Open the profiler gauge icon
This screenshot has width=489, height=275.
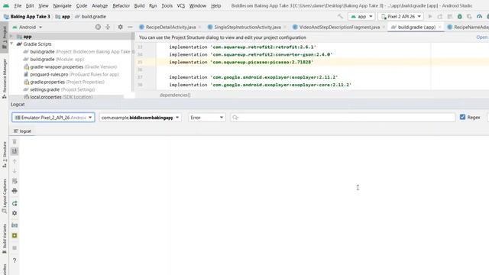479,17
